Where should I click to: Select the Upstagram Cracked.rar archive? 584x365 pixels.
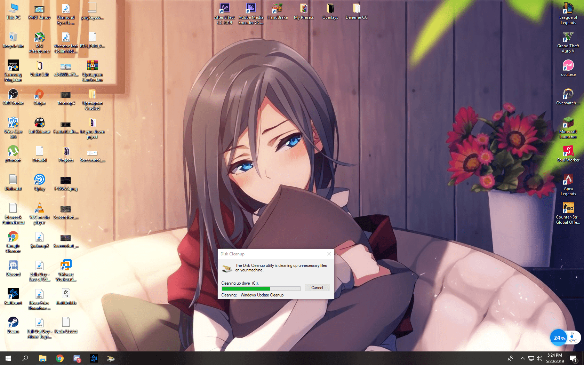click(x=92, y=71)
